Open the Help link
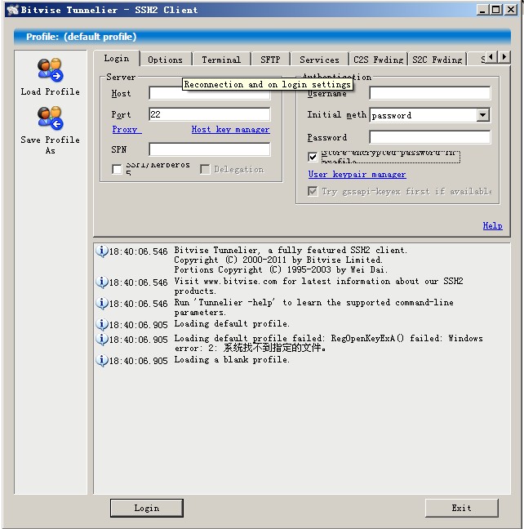Viewport: 524px width, 529px height. (x=493, y=225)
